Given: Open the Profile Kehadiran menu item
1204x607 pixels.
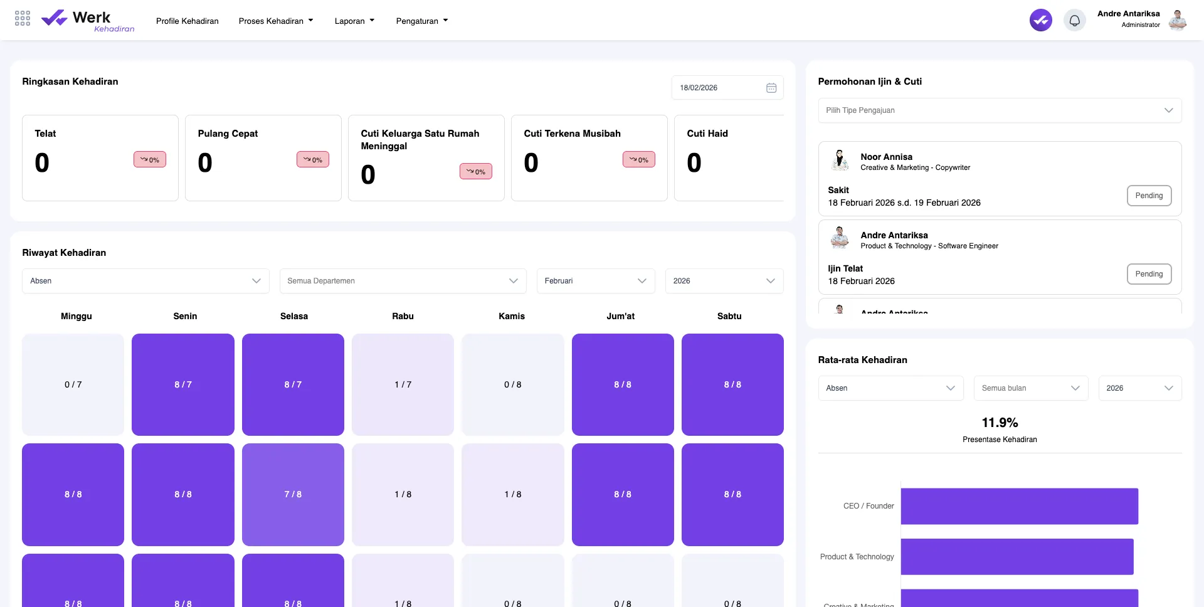Looking at the screenshot, I should [x=187, y=21].
